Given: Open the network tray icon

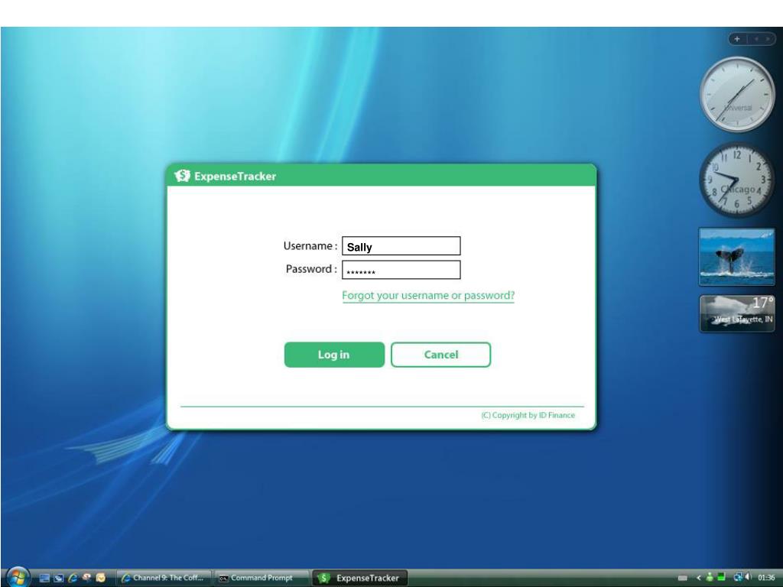Looking at the screenshot, I should 738,578.
